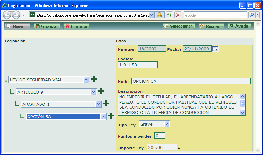263x155 pixels.
Task: Click the address bar URL field
Action: click(x=92, y=15)
